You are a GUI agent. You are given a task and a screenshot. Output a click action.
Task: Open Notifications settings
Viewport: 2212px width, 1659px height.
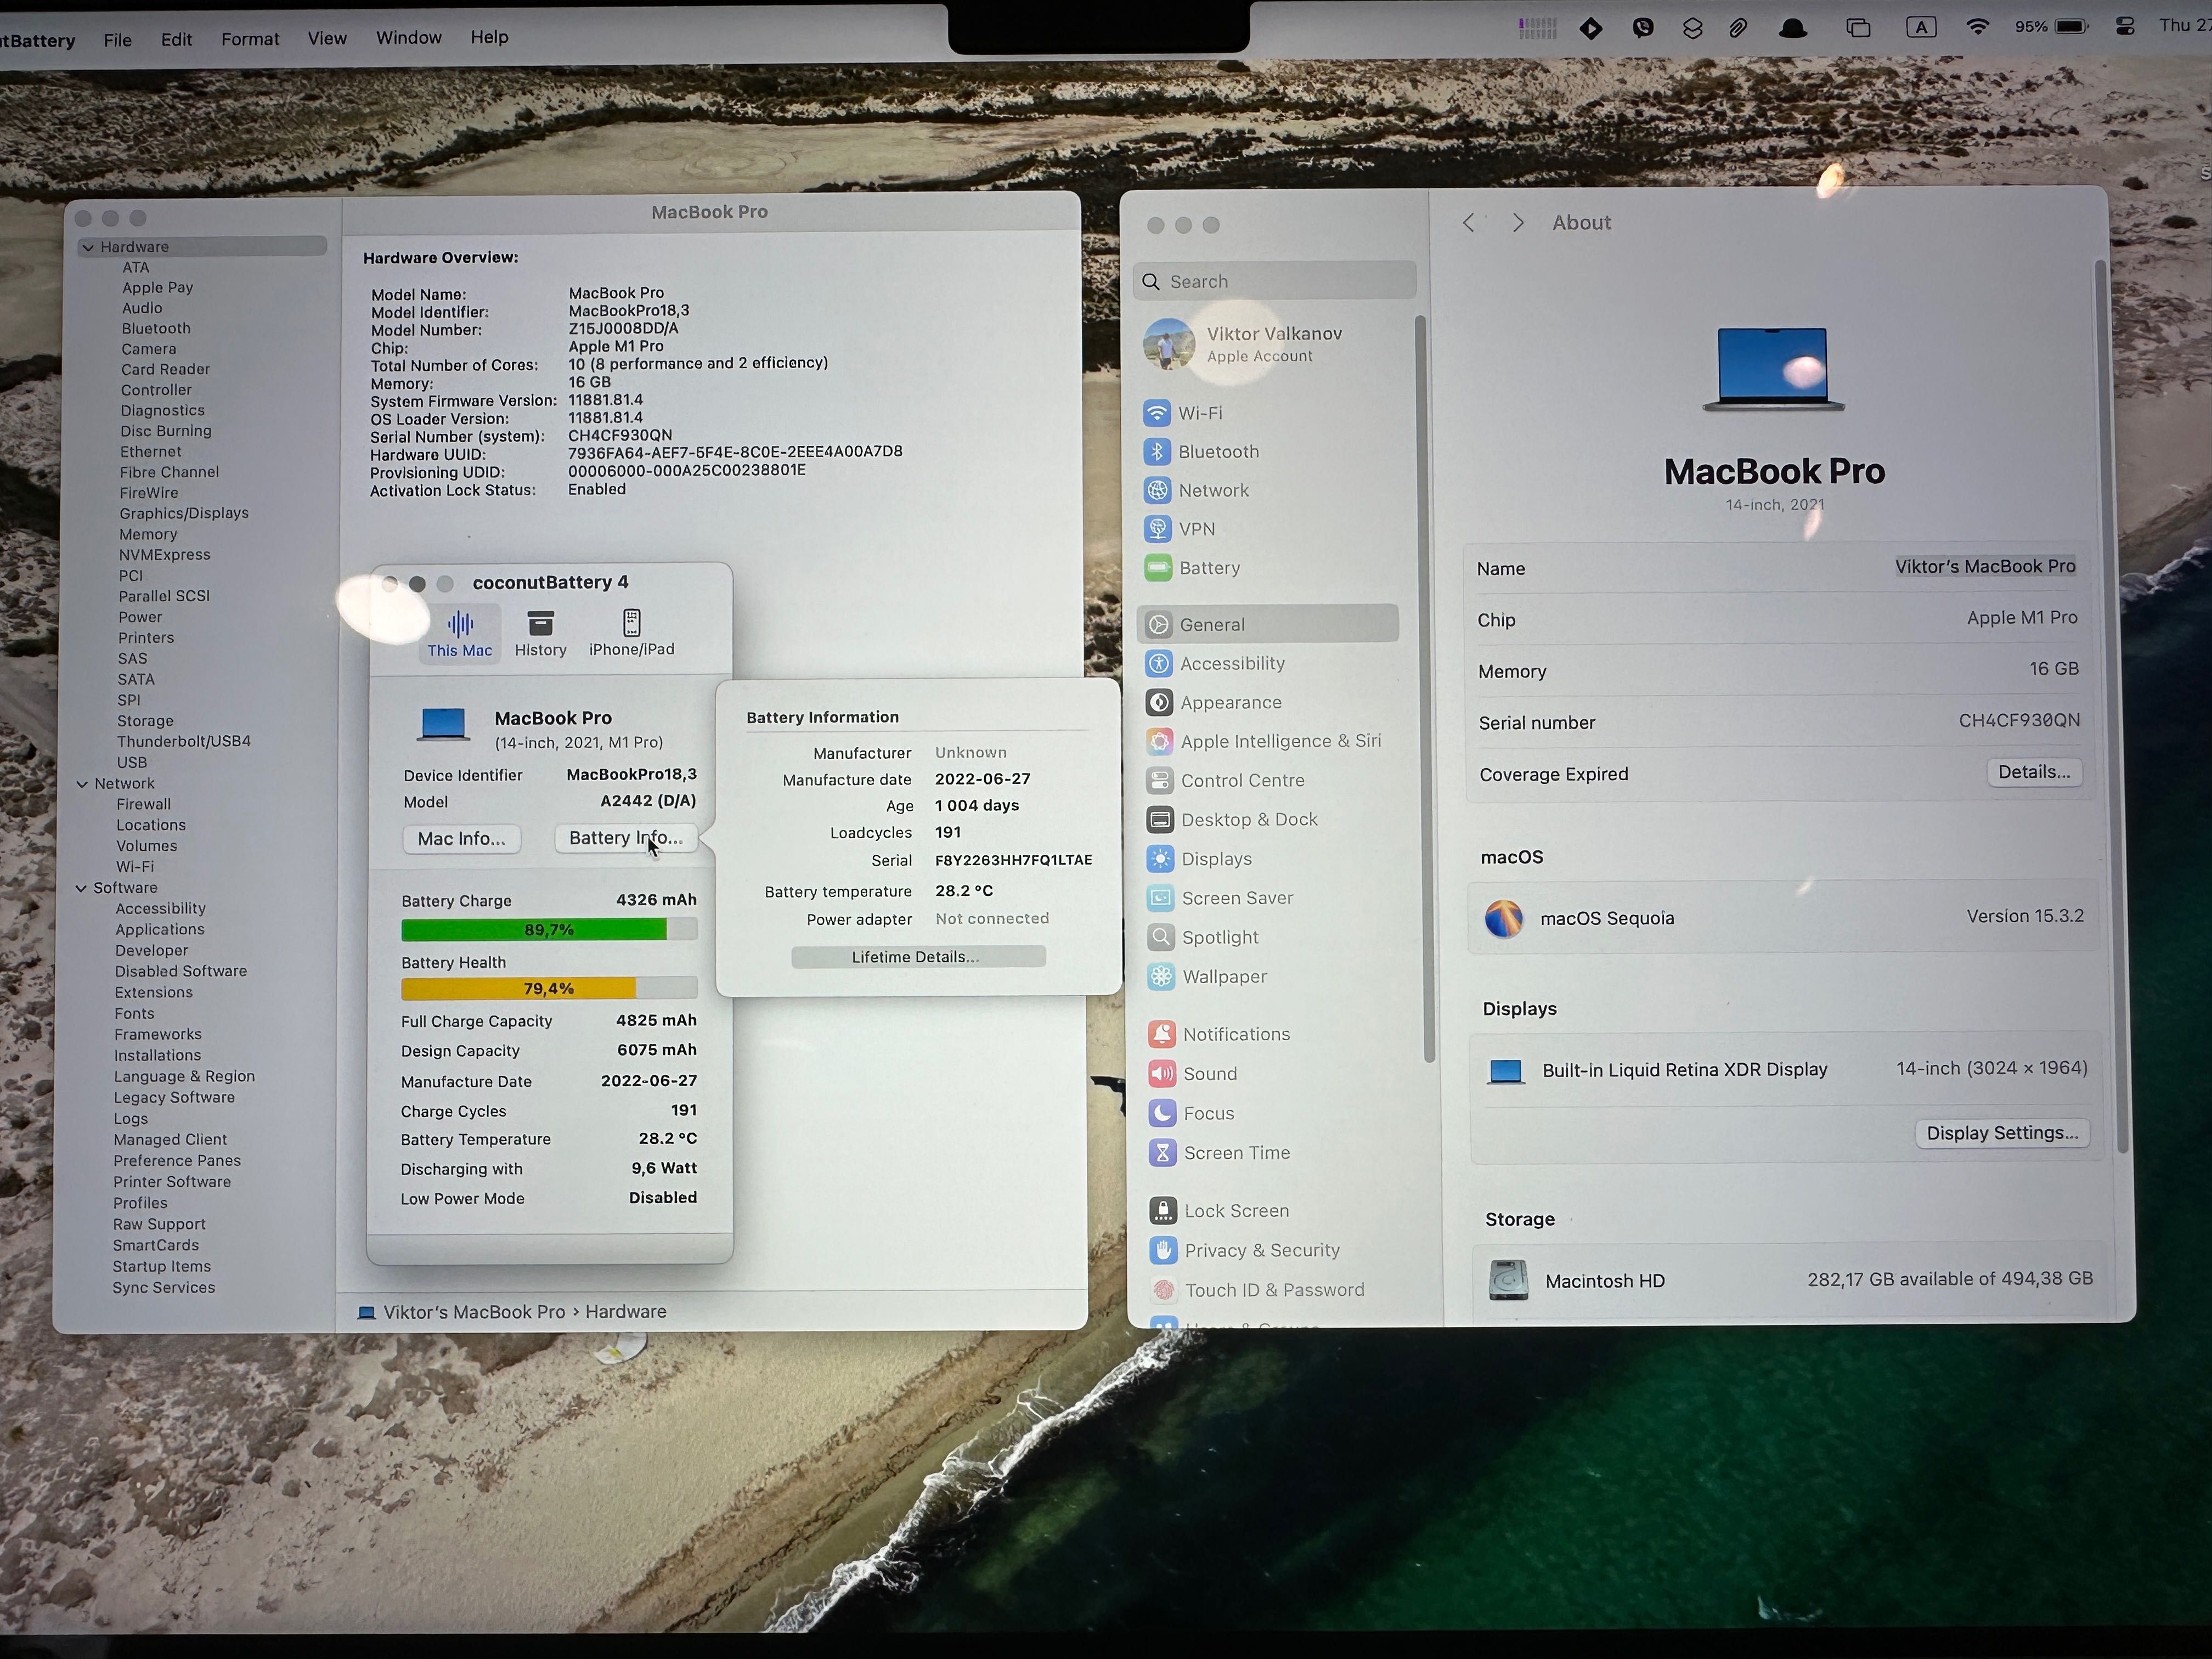point(1220,1034)
